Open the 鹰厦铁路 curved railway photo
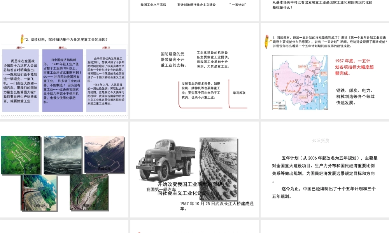 [89, 192]
